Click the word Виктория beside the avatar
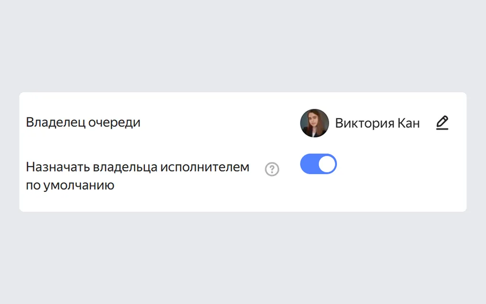The image size is (486, 304). tap(365, 123)
